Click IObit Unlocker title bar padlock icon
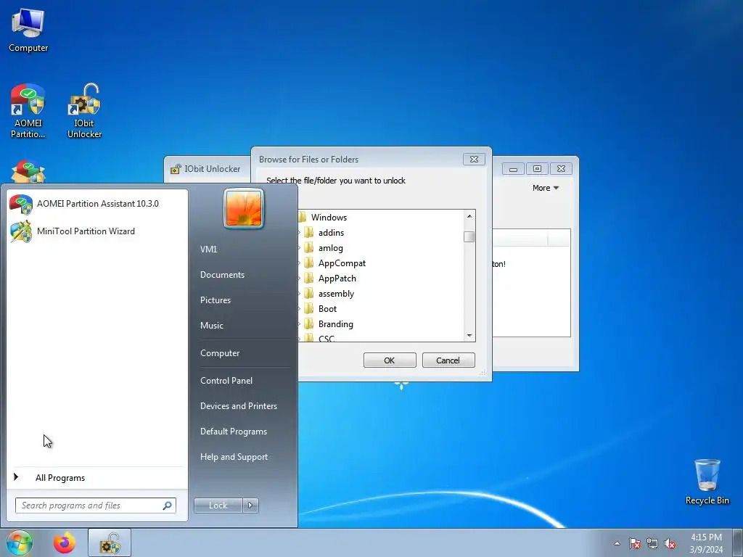 tap(176, 169)
